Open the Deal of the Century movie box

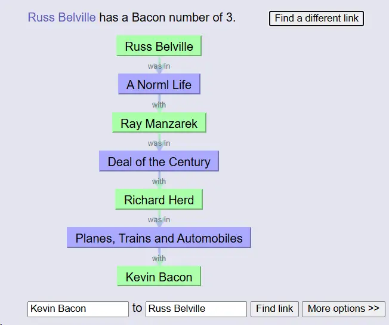[x=159, y=162]
